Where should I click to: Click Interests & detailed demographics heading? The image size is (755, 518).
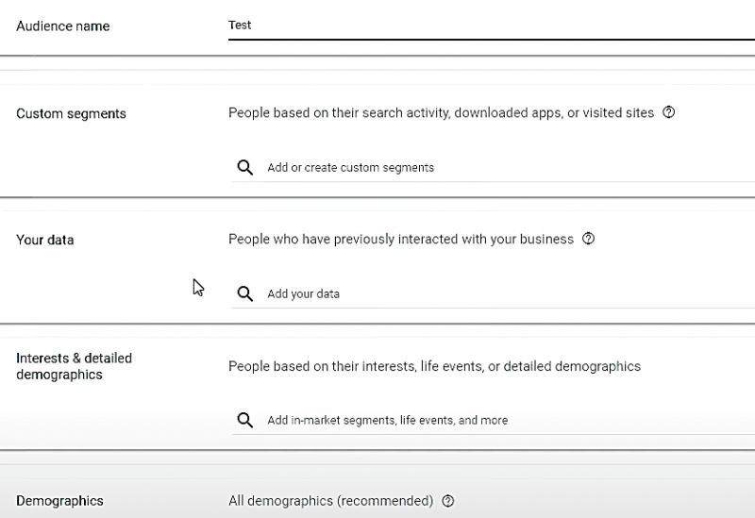(x=74, y=366)
